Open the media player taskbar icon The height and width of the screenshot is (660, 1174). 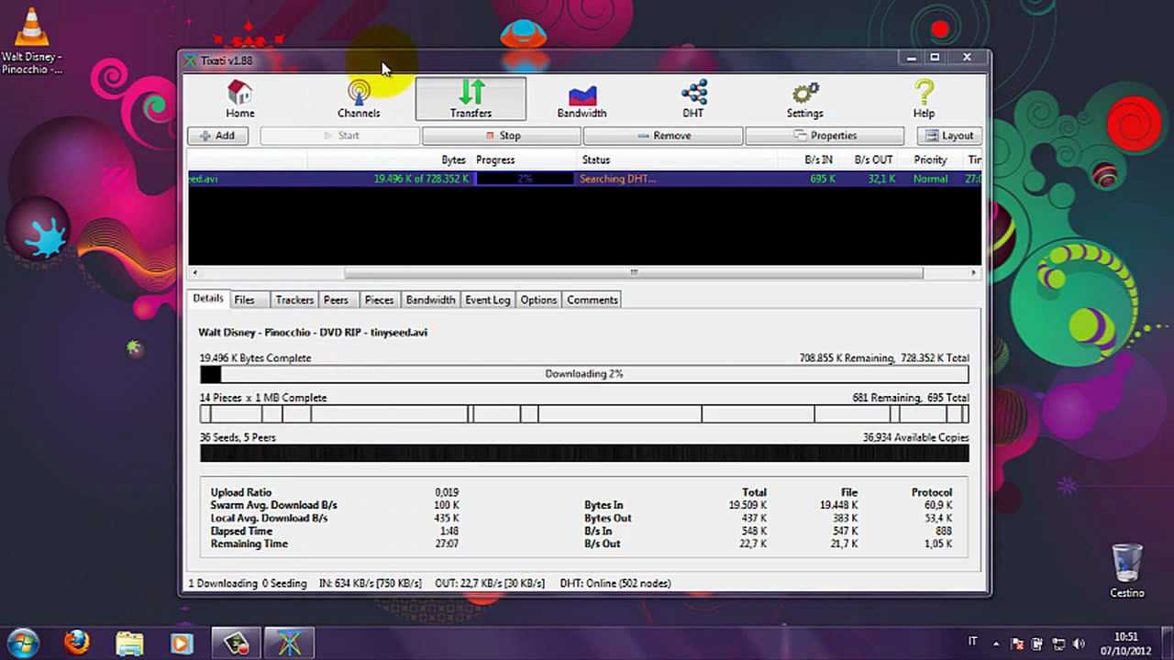point(183,643)
